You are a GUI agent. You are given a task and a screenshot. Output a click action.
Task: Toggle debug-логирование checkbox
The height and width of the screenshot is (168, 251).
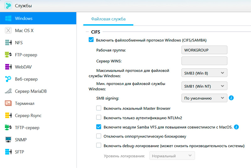click(99, 145)
